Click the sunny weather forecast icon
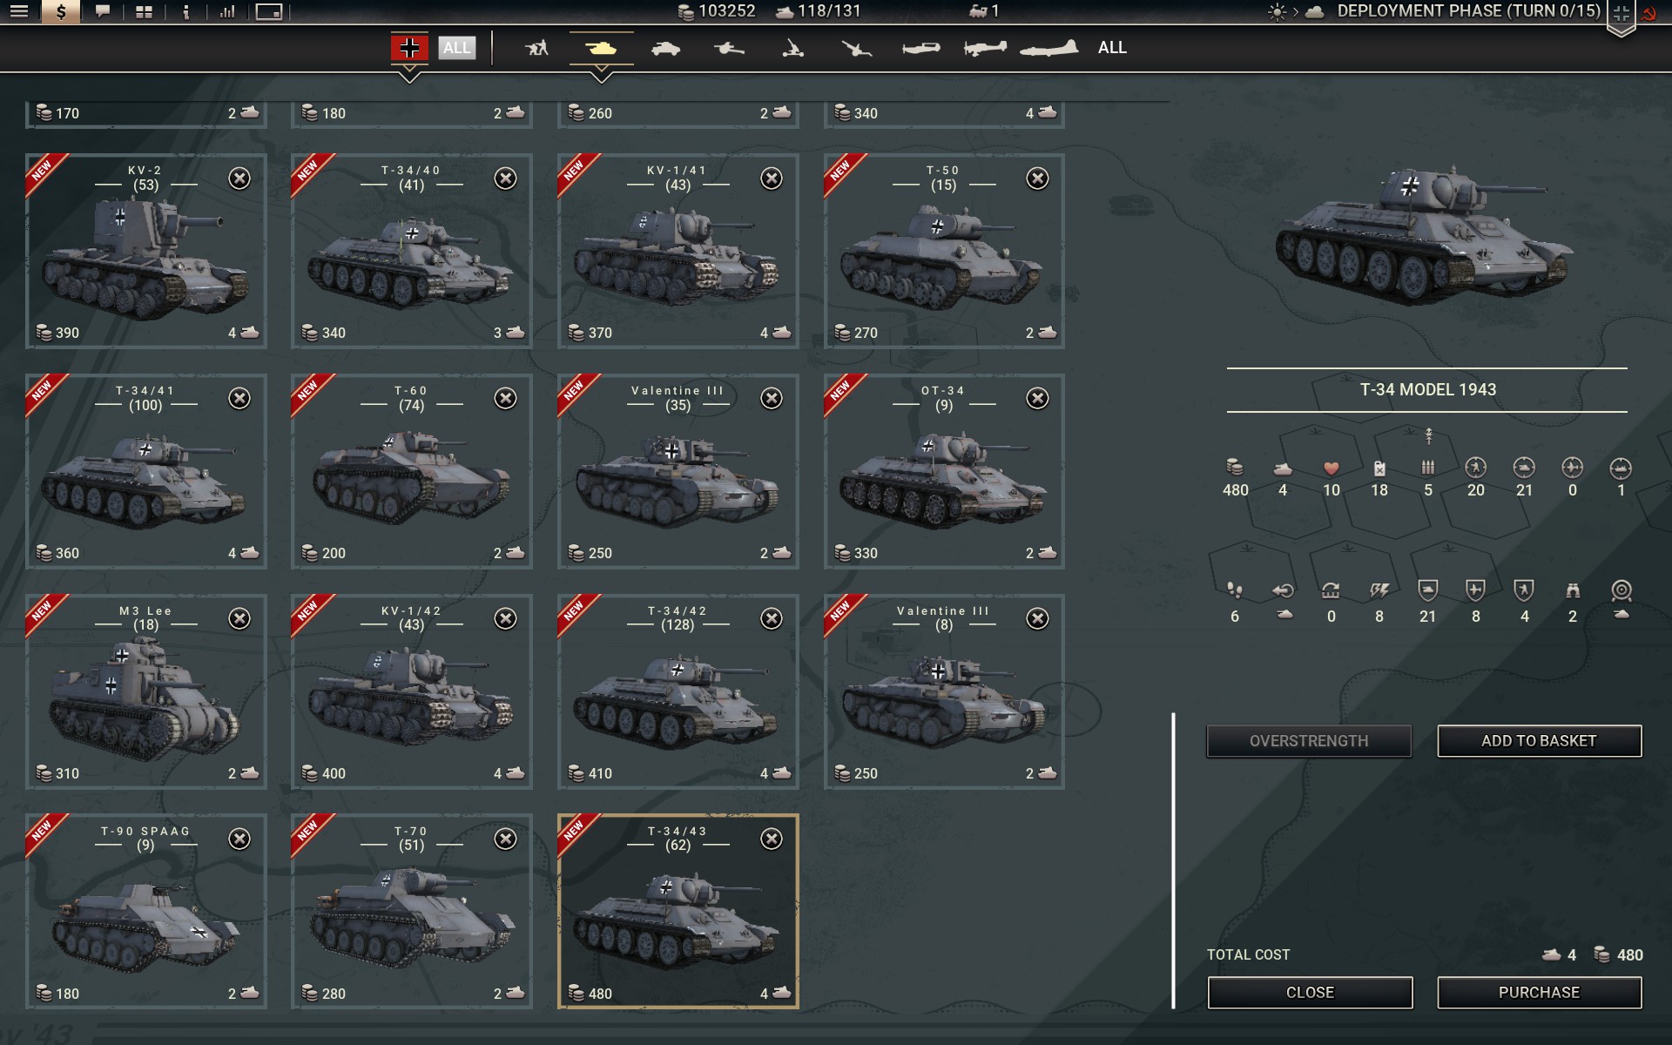 (1277, 12)
